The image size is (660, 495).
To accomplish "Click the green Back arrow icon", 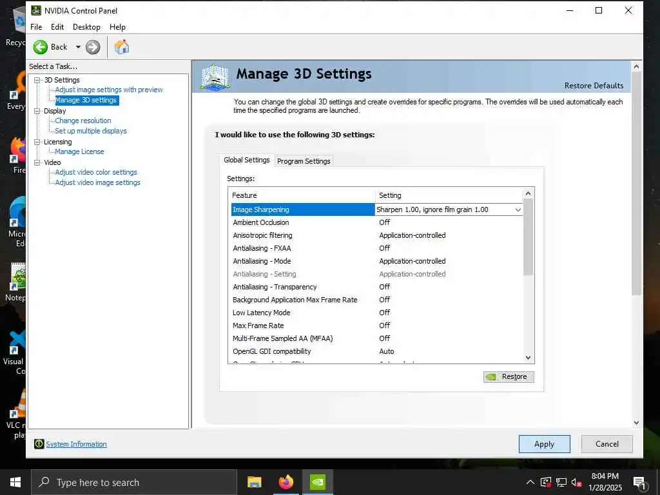I will tap(41, 46).
